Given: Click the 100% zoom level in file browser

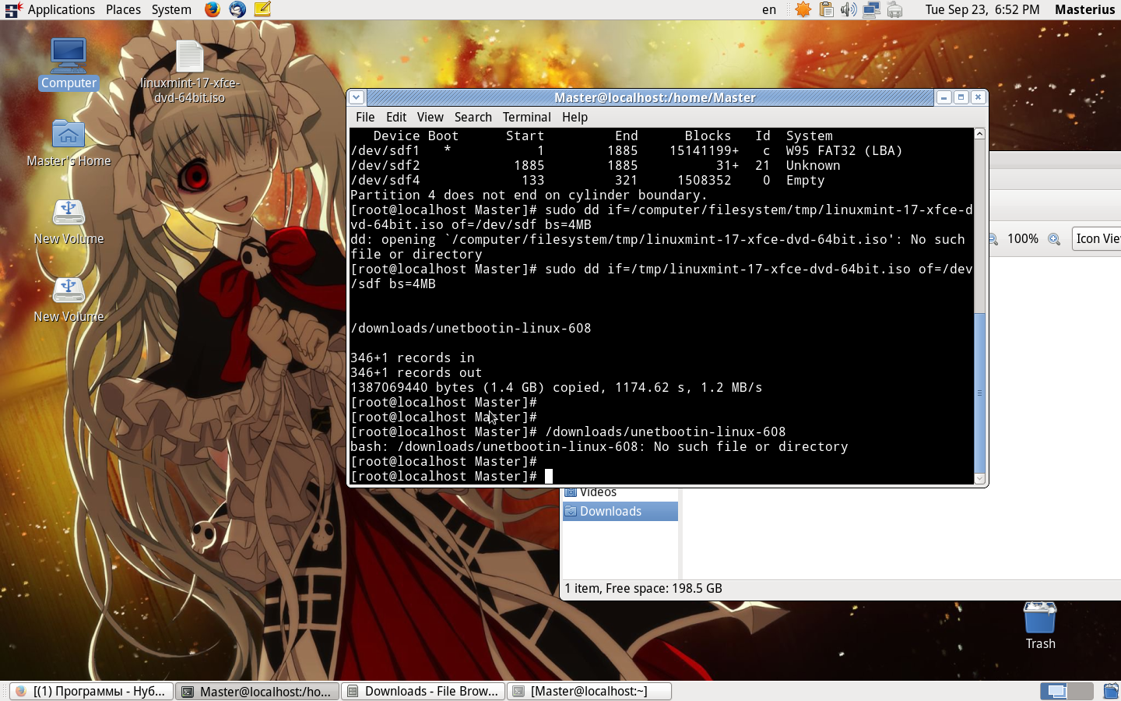Looking at the screenshot, I should pos(1023,239).
